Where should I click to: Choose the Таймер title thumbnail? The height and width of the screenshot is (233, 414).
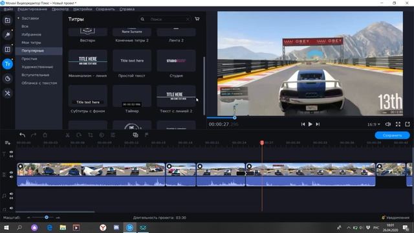[132, 96]
